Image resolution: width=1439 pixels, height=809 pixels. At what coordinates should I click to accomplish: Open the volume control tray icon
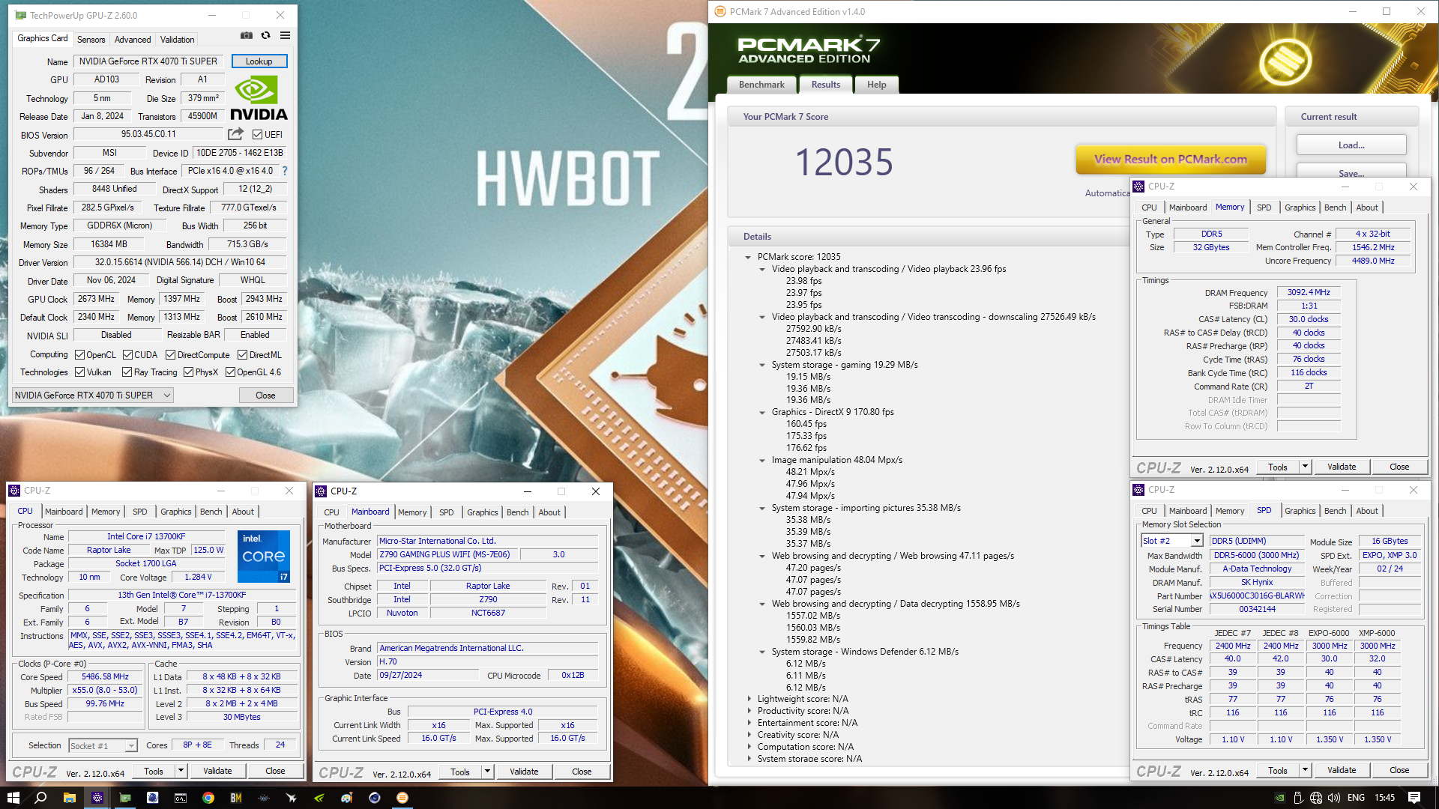click(x=1334, y=798)
